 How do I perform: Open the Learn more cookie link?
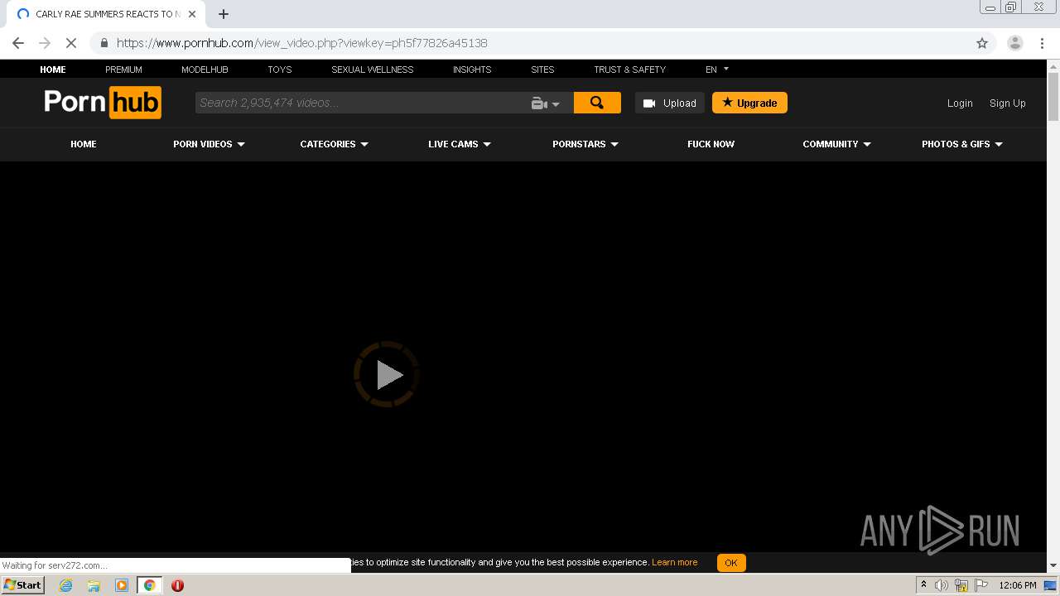[x=674, y=562]
